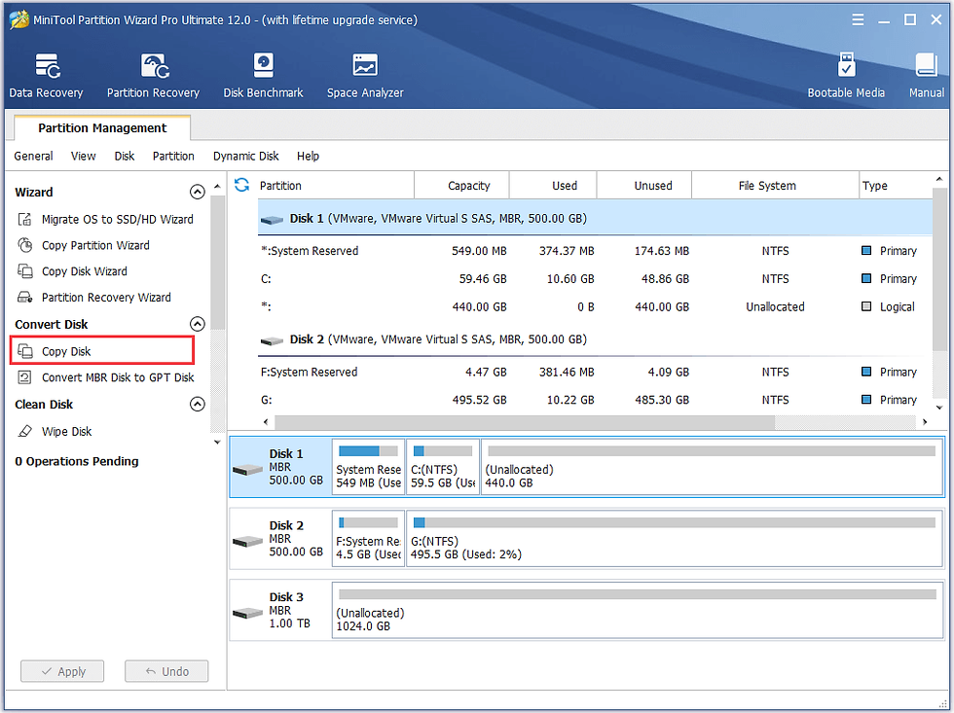The width and height of the screenshot is (954, 713).
Task: Click the horizontal scrollbar of the partition list
Action: (x=525, y=421)
